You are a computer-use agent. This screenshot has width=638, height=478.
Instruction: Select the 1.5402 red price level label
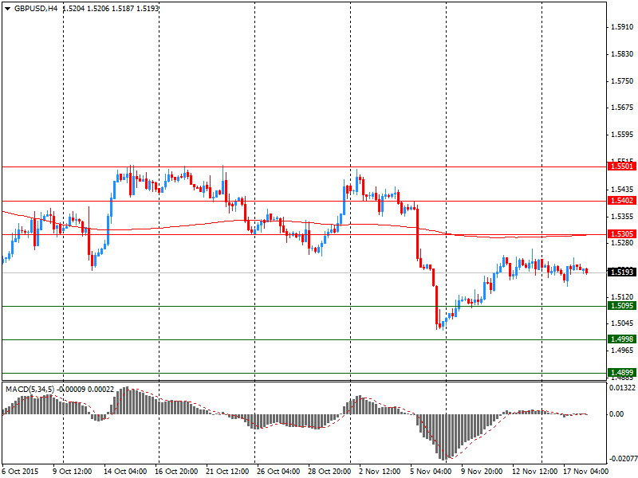(x=622, y=201)
